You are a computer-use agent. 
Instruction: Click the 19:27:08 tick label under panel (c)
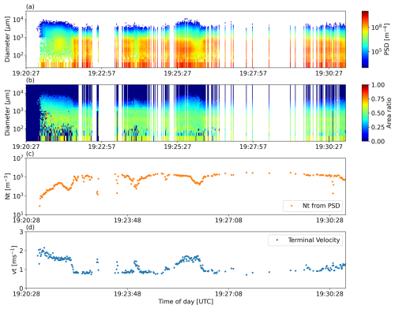(x=228, y=220)
